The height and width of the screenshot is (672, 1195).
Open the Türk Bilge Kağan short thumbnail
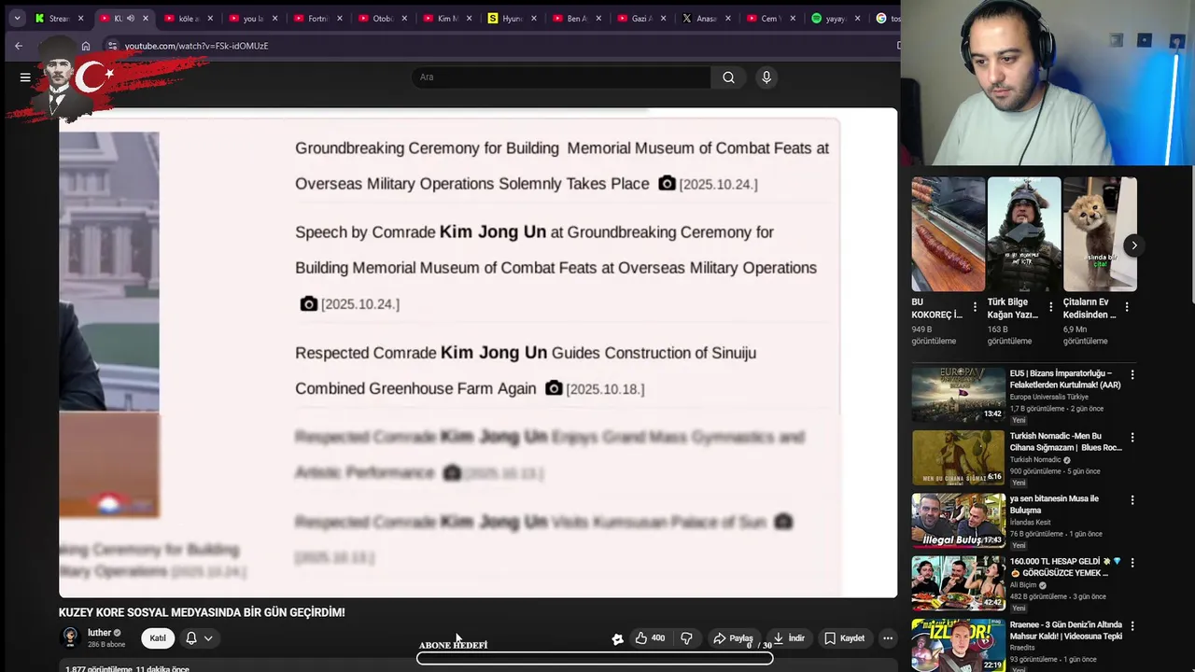1024,234
